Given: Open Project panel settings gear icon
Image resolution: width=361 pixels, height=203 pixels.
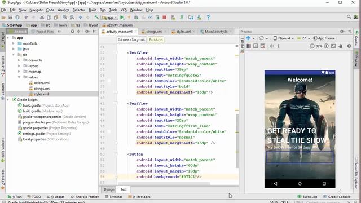Looking at the screenshot, I should coord(87,32).
